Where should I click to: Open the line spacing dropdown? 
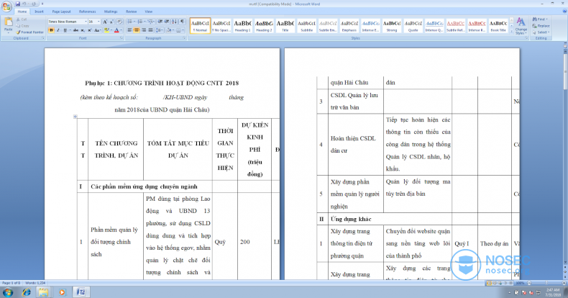[160, 30]
